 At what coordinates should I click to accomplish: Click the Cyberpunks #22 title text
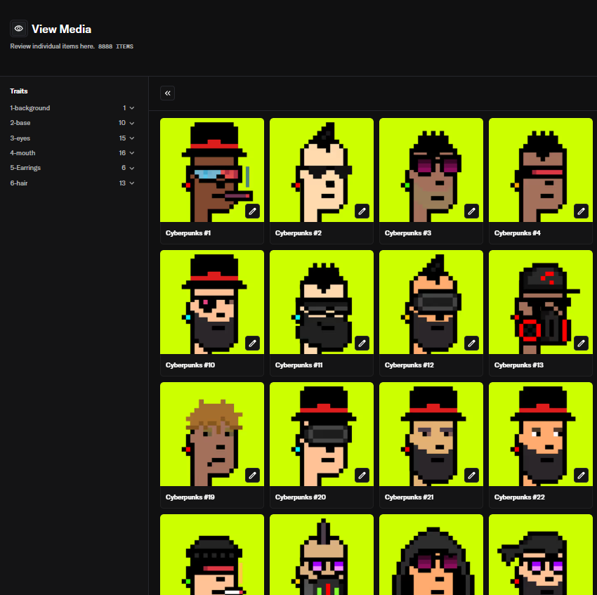click(520, 497)
